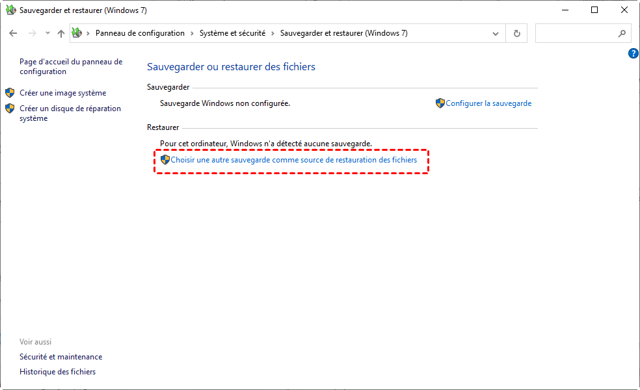640x390 pixels.
Task: Maximize the window
Action: (x=594, y=10)
